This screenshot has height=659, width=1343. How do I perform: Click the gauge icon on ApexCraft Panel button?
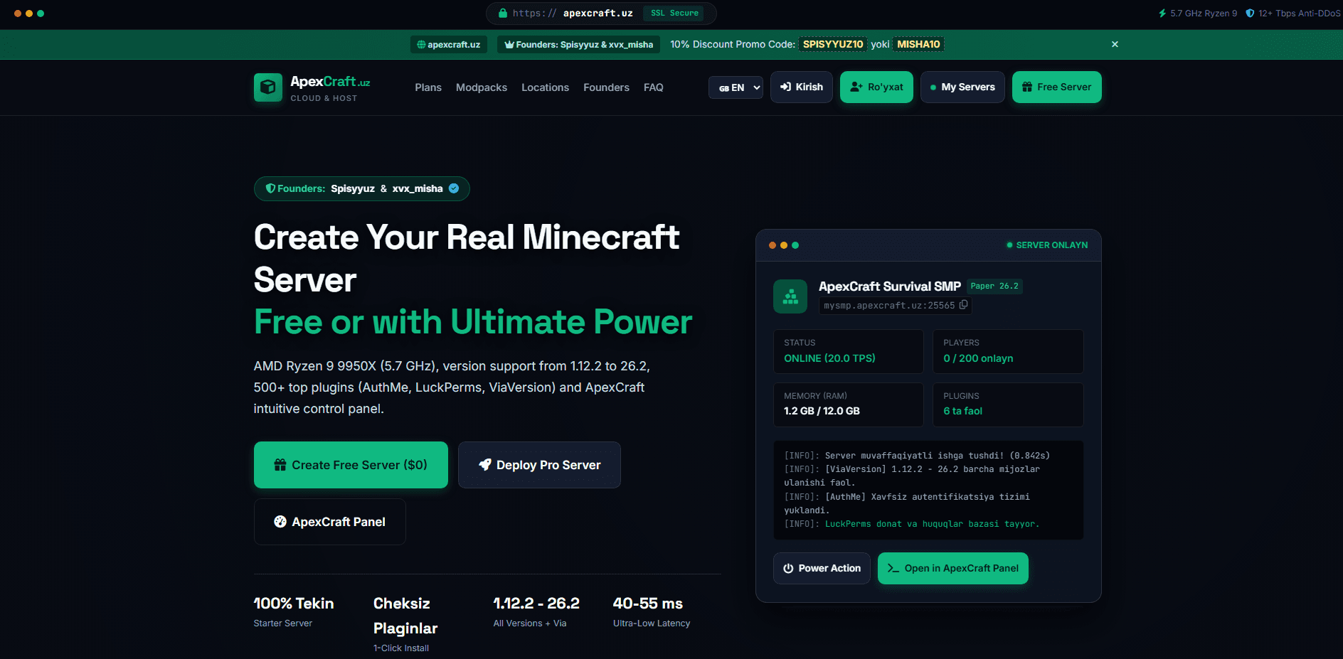(280, 522)
